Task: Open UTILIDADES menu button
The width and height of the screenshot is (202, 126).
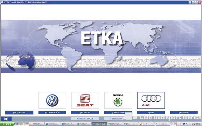Action: click(85, 113)
